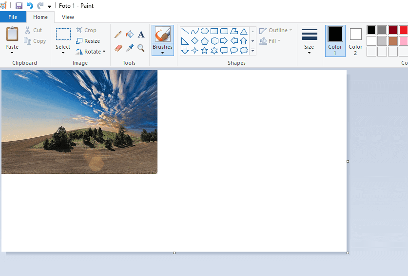Select the Magnifier tool
408x276 pixels.
pos(141,48)
